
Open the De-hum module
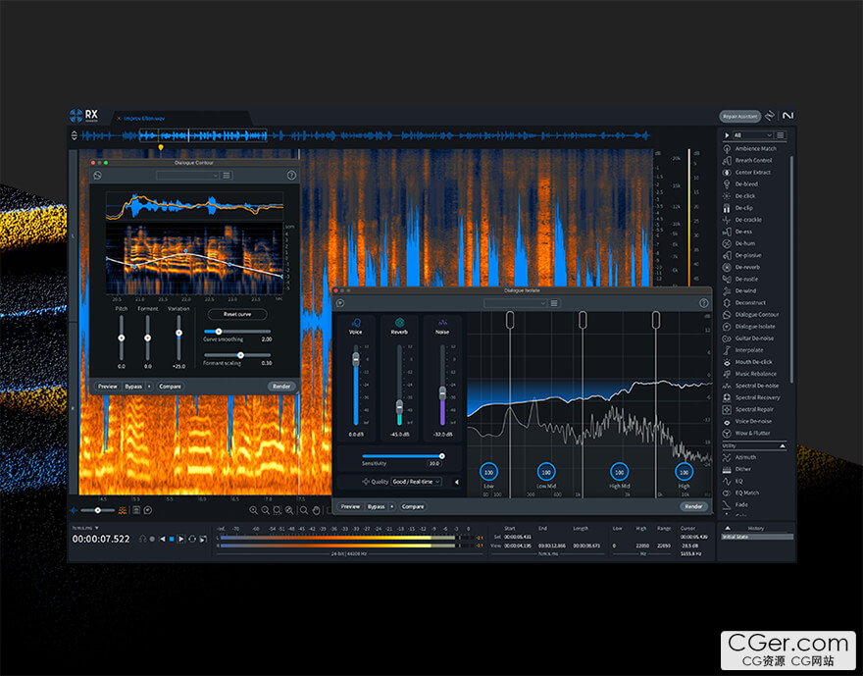click(747, 243)
